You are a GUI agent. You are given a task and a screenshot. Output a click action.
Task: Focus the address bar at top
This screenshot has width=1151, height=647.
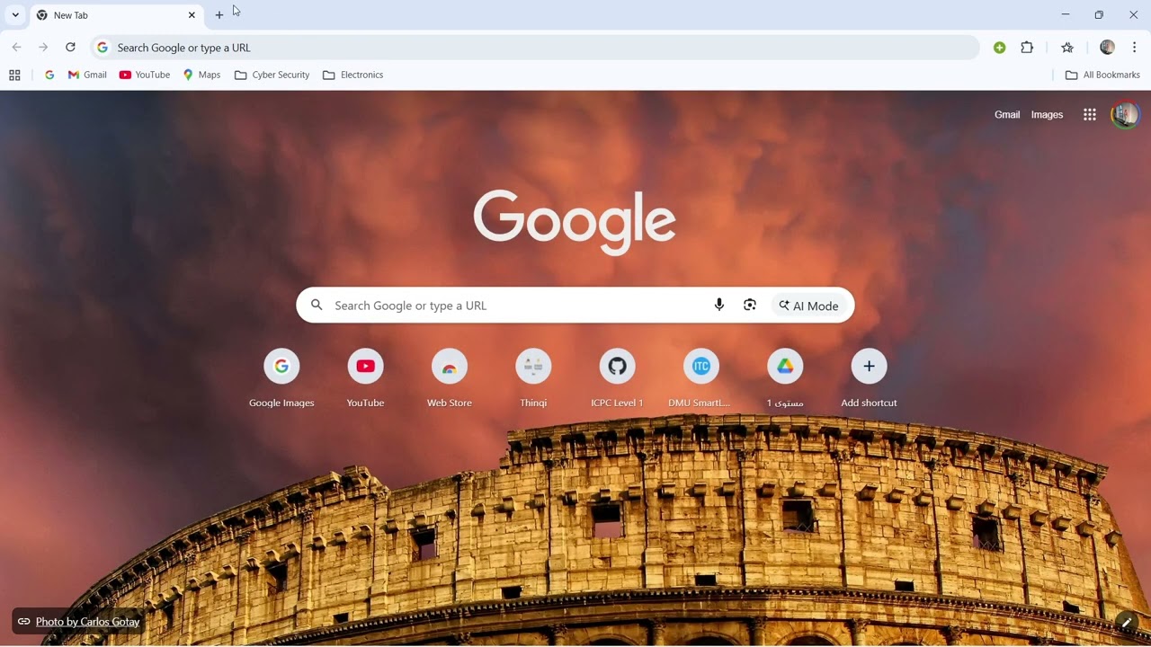(x=535, y=48)
